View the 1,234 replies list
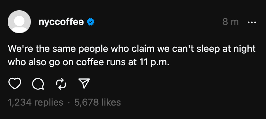The image size is (266, 119). pyautogui.click(x=35, y=102)
